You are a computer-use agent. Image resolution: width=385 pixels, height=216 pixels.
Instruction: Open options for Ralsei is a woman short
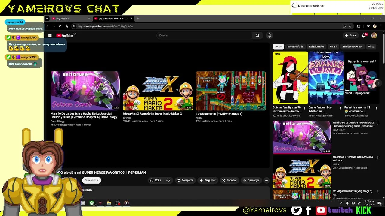[376, 109]
